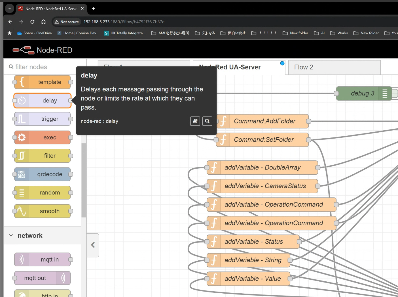Open Home | Corvina Dev bookmark
This screenshot has height=297, width=398.
[78, 33]
